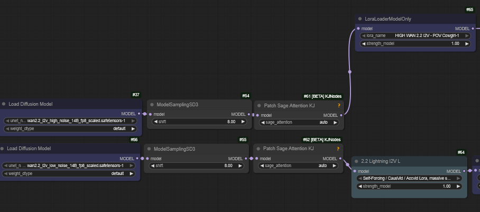Increase shift value on ModelSamplingSD3 #54
The image size is (480, 212).
point(243,122)
